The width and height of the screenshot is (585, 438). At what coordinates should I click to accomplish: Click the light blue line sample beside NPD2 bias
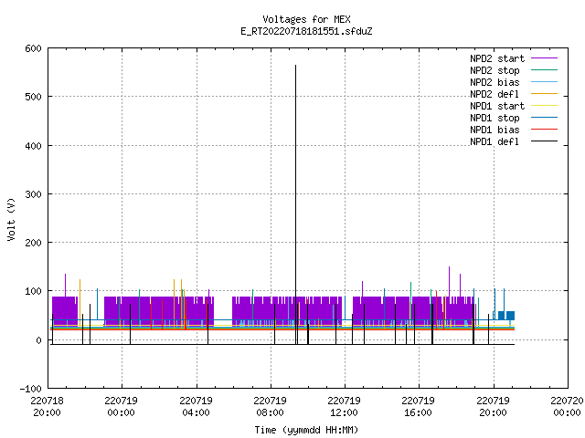(545, 82)
